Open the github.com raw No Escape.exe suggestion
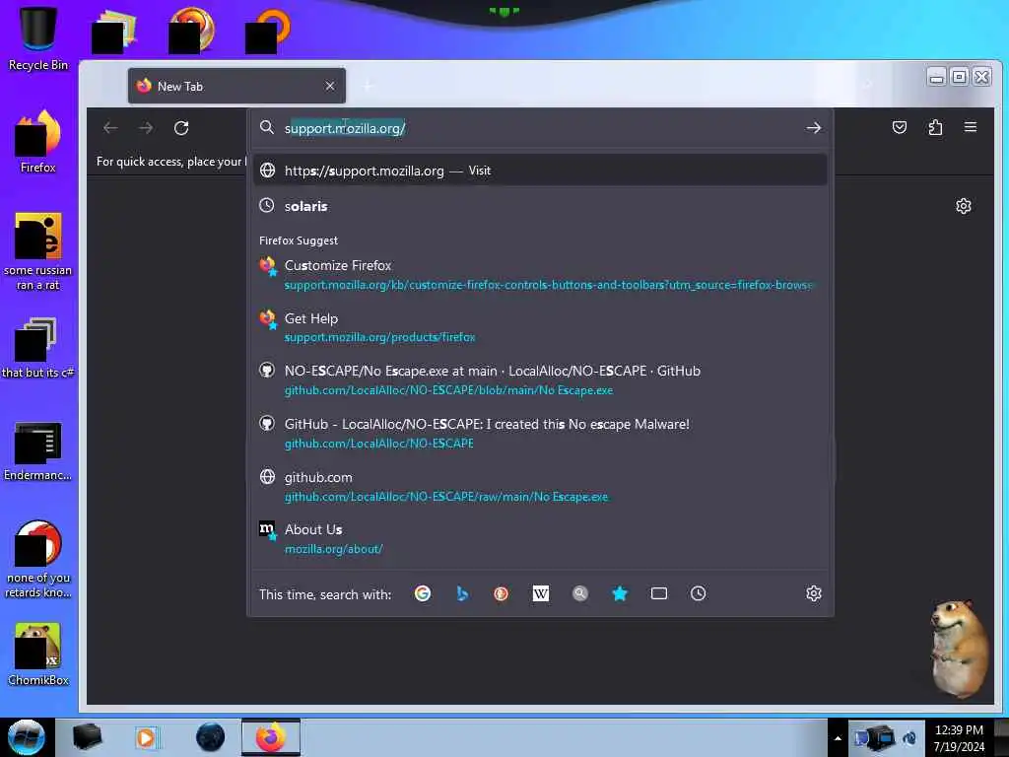This screenshot has height=757, width=1009. [541, 487]
